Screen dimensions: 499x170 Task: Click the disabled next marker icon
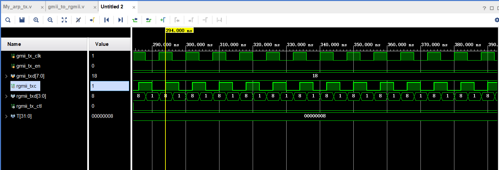click(191, 20)
